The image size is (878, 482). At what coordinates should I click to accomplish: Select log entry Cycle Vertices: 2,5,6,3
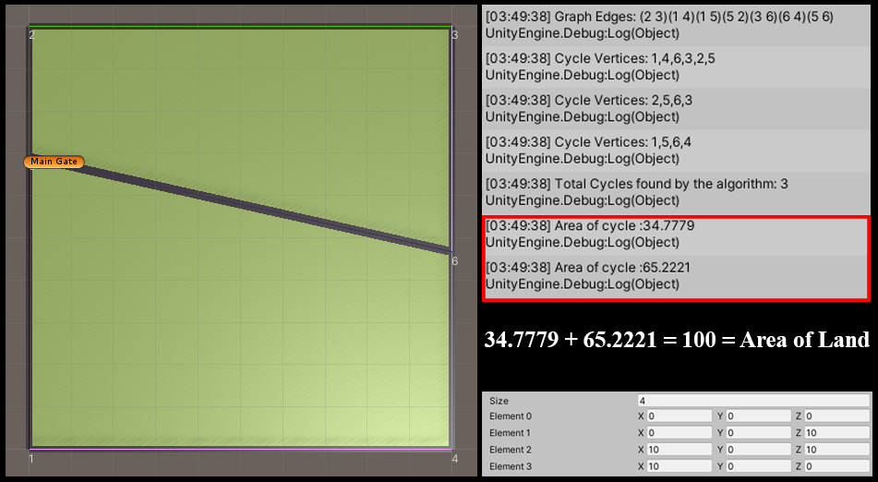point(675,109)
